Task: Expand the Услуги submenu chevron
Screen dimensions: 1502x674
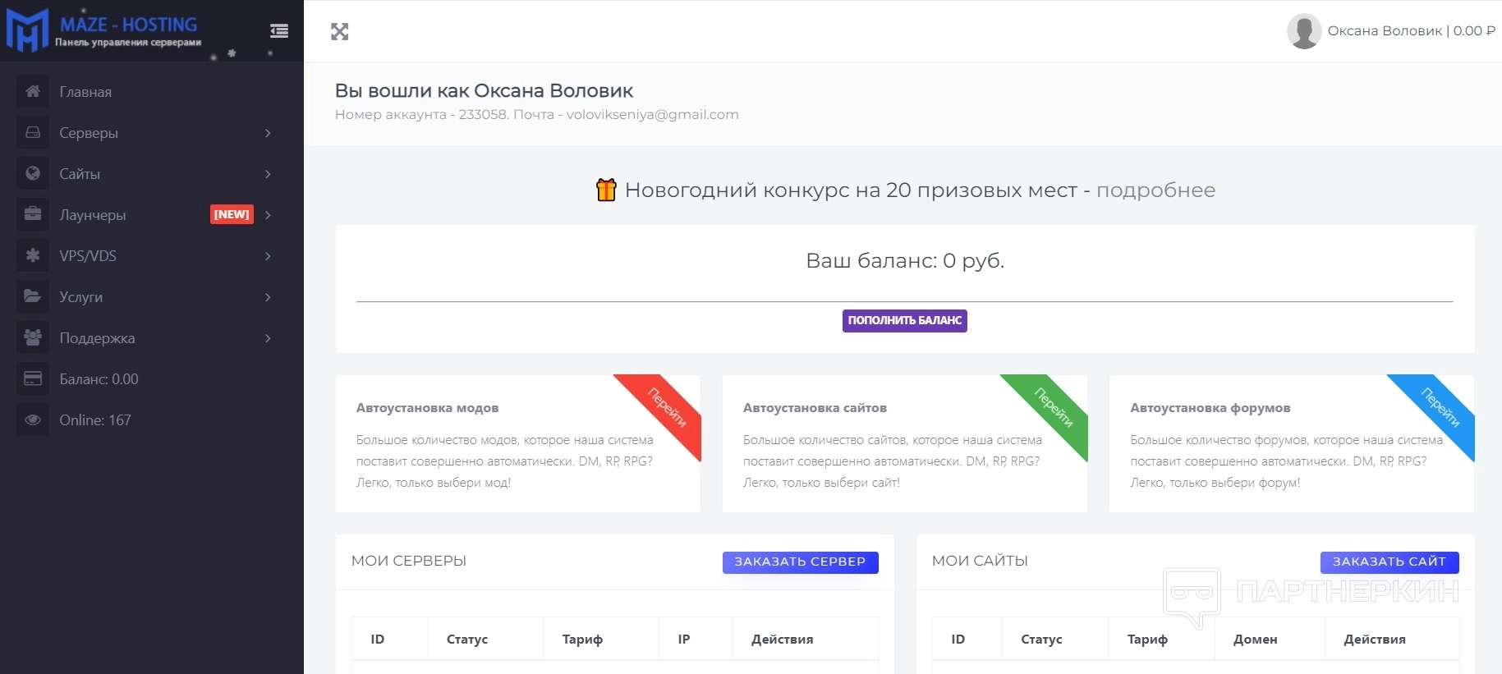Action: tap(268, 297)
